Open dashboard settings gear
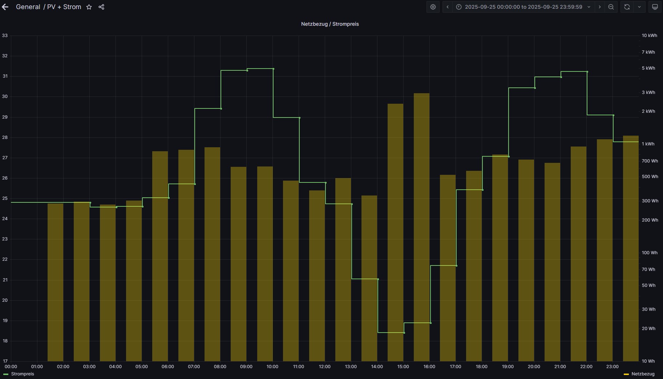The width and height of the screenshot is (663, 379). (x=433, y=7)
